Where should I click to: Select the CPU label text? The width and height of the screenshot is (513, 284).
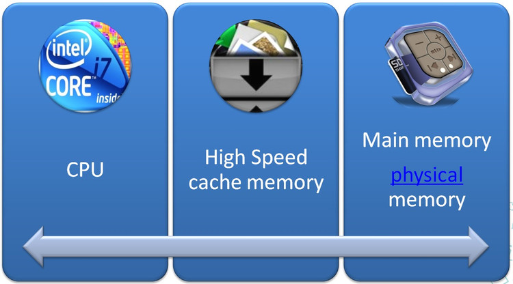[x=85, y=169]
